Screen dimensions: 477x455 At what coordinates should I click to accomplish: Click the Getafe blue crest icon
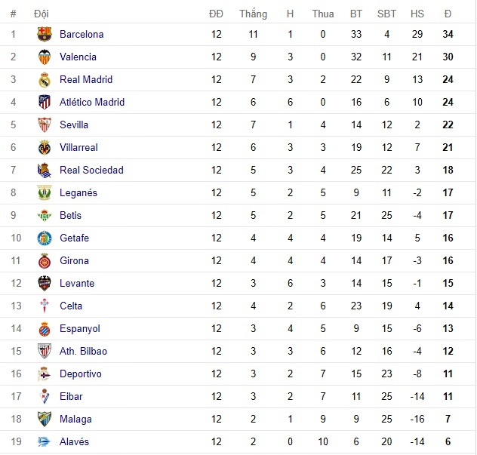pyautogui.click(x=44, y=238)
